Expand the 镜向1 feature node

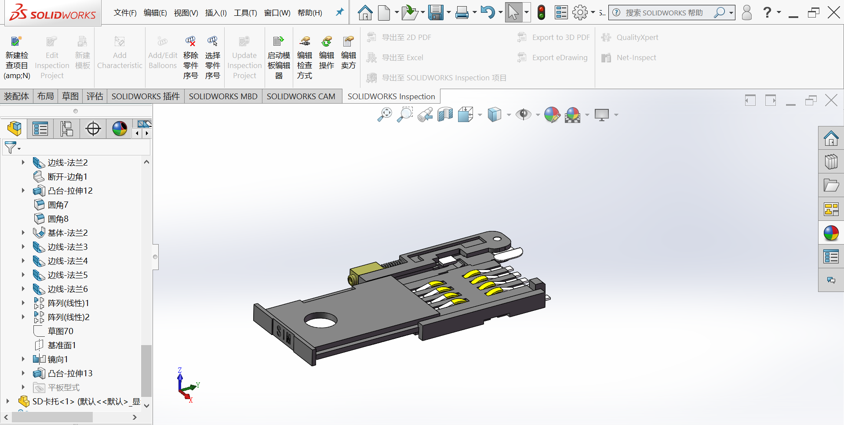[x=23, y=359]
